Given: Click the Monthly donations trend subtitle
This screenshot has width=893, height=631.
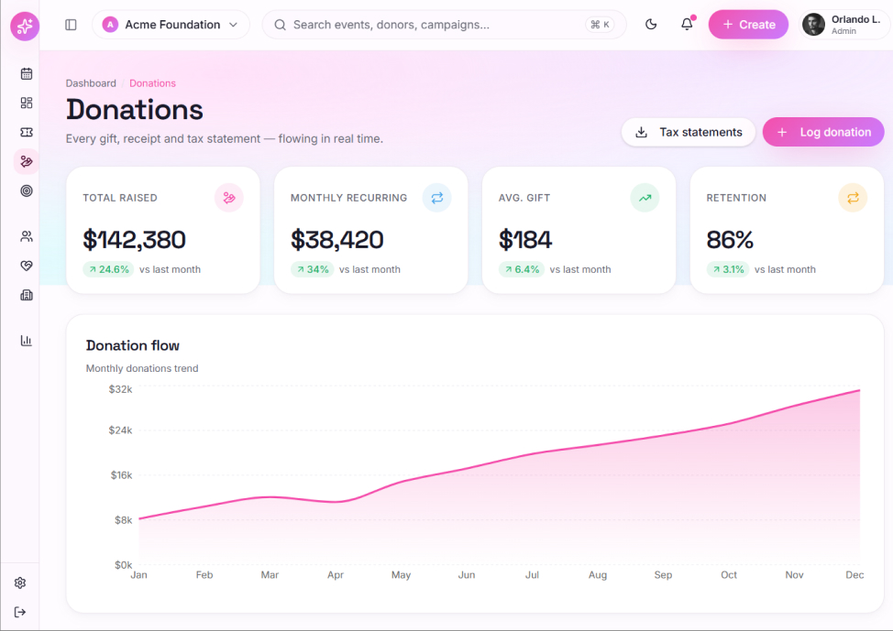Looking at the screenshot, I should tap(142, 368).
